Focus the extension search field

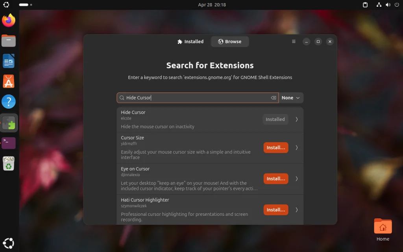pyautogui.click(x=198, y=98)
